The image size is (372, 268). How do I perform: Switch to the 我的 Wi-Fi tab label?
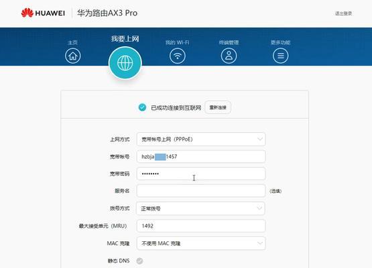coord(177,42)
